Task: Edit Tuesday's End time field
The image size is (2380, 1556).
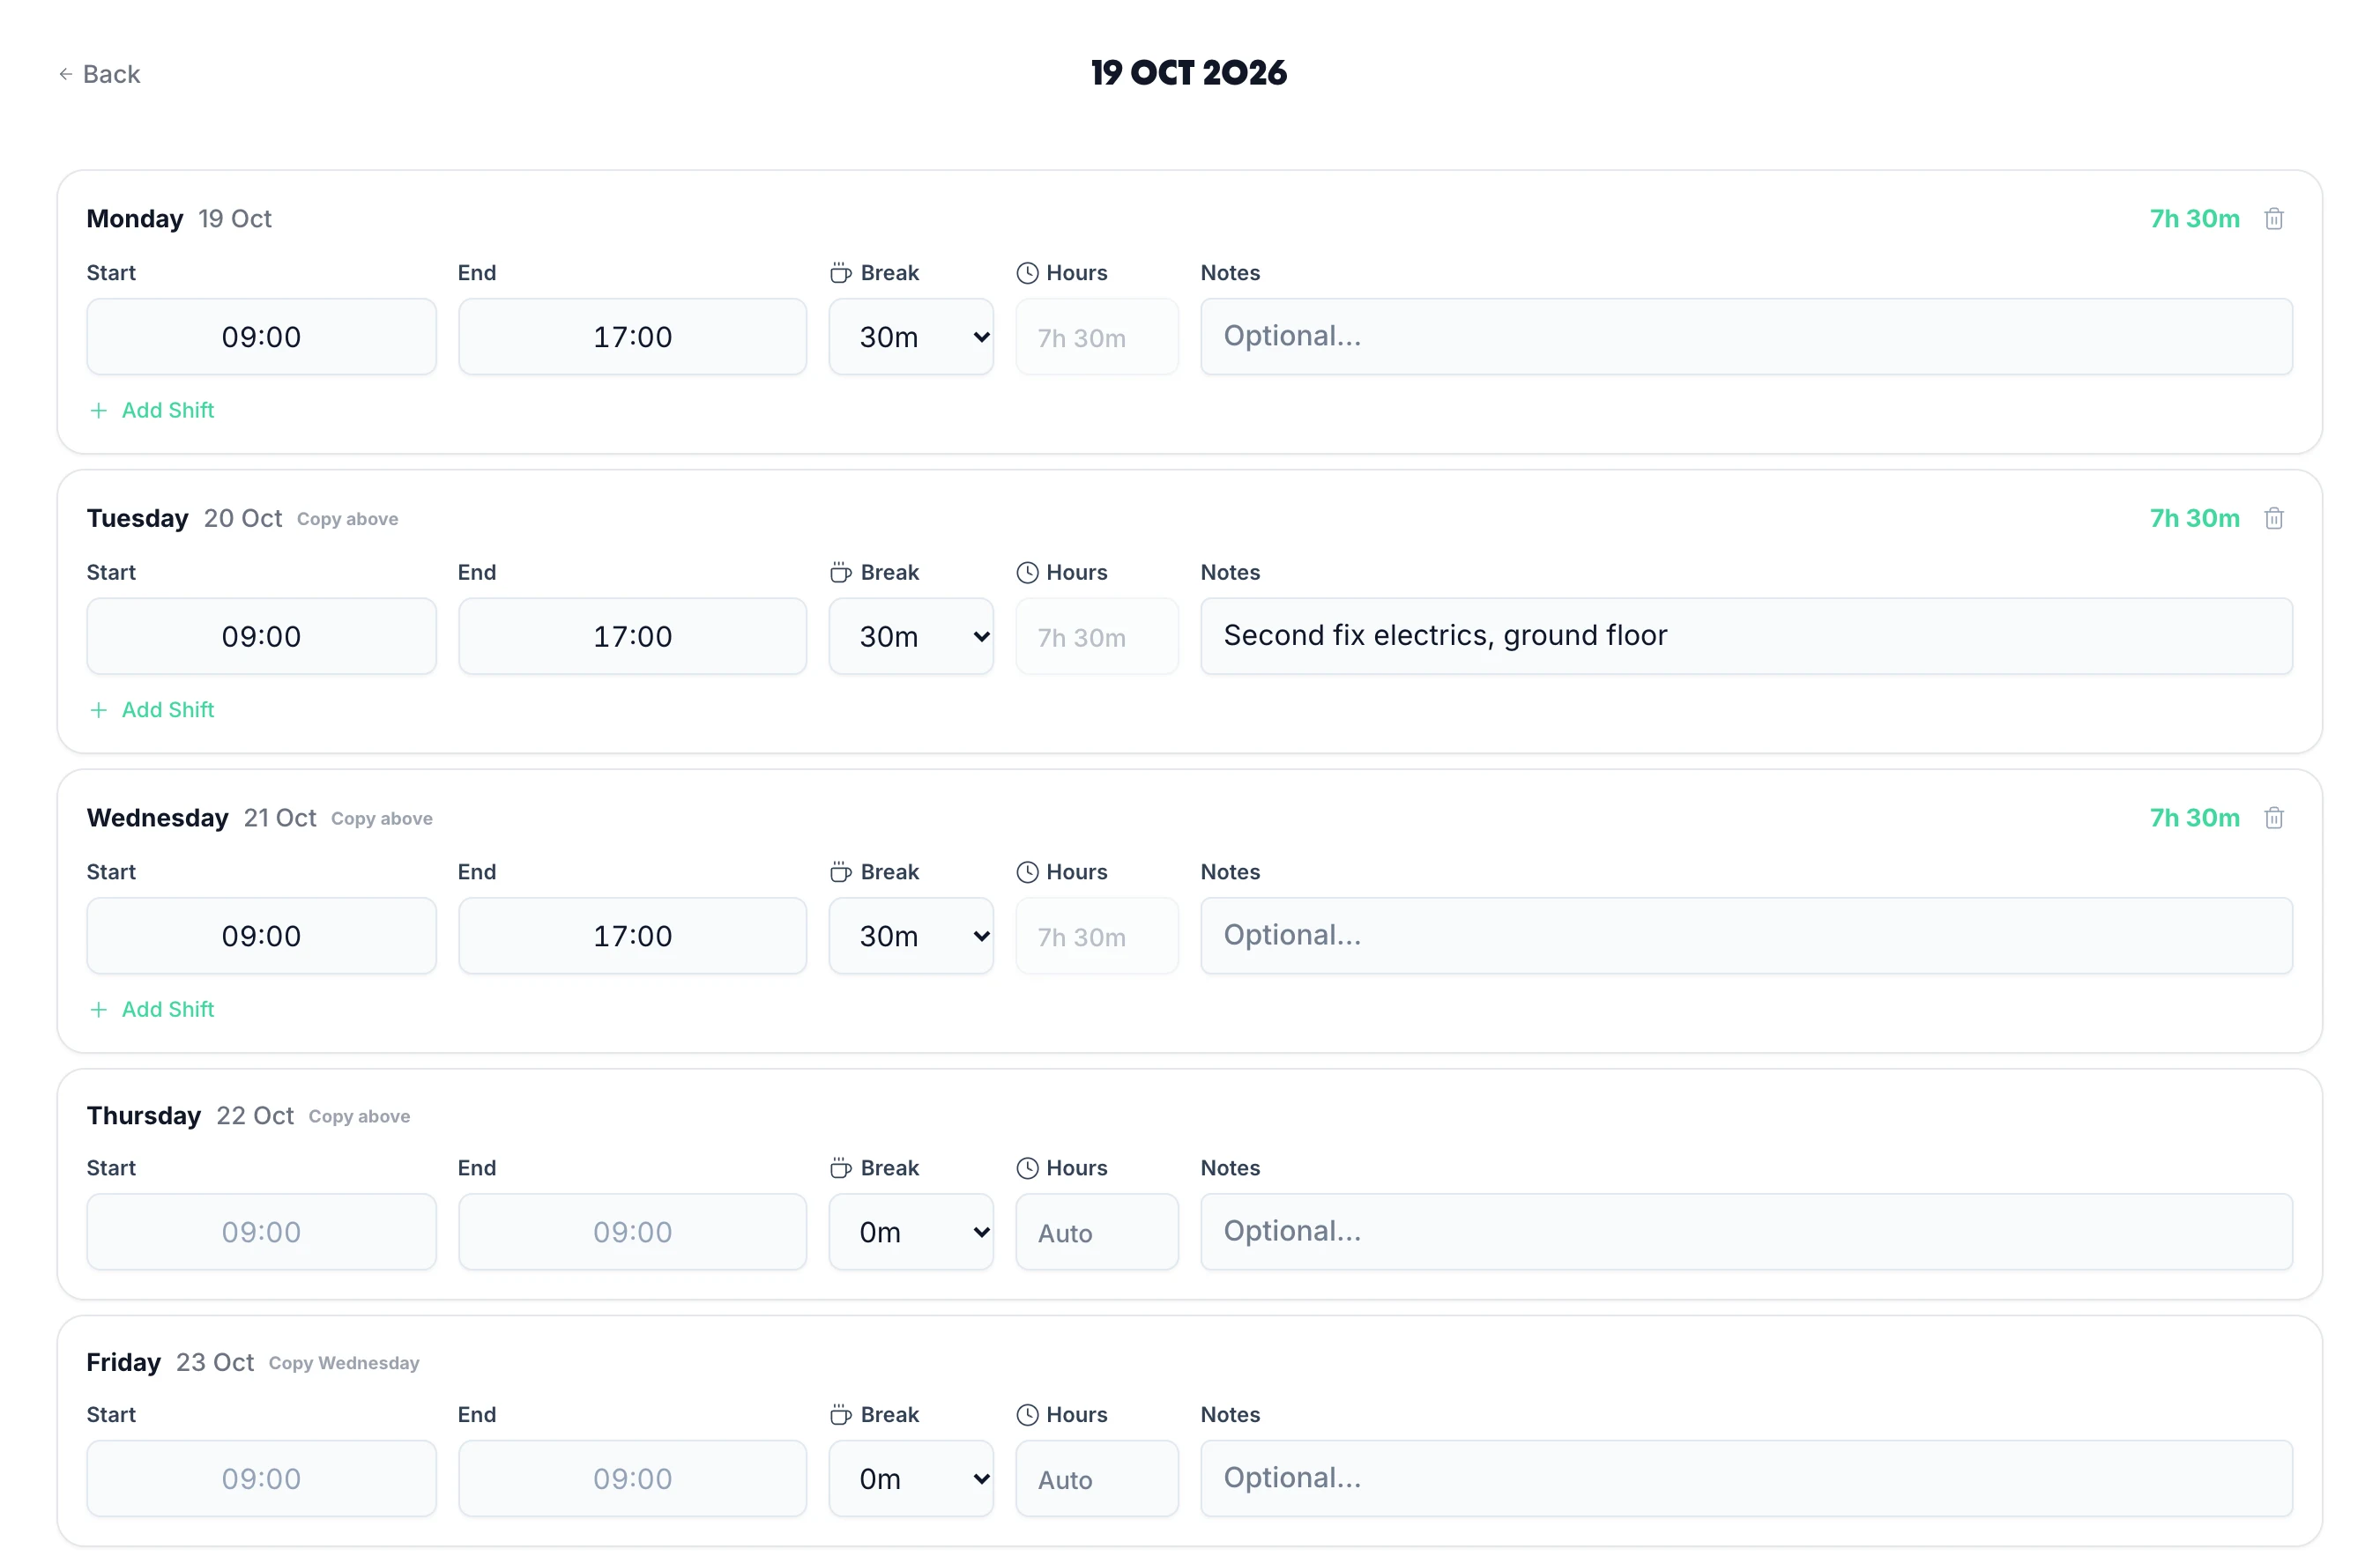Action: (x=632, y=637)
